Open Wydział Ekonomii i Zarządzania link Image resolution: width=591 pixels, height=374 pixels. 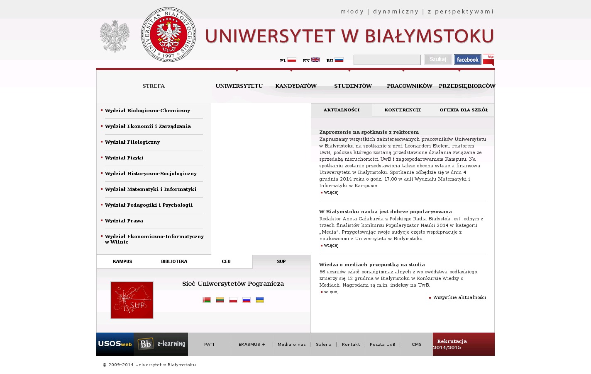148,126
